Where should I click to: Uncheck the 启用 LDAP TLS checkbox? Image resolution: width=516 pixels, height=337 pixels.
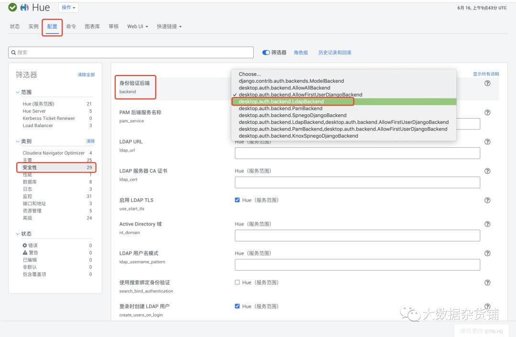(237, 200)
